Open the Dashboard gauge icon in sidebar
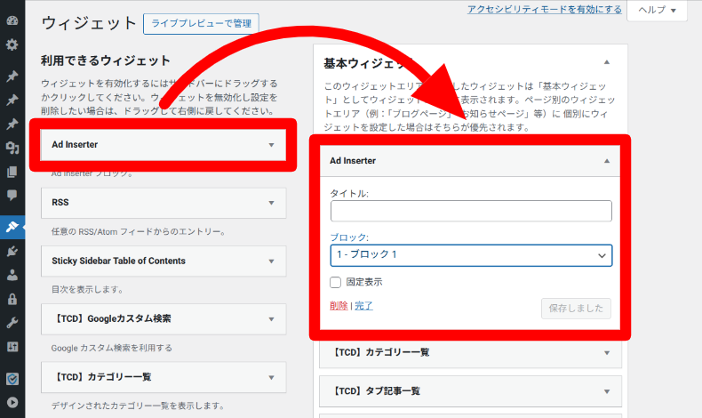 pos(12,20)
